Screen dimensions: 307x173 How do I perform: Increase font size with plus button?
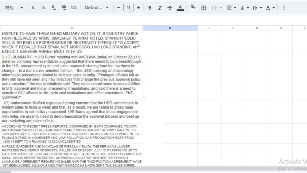[138, 8]
